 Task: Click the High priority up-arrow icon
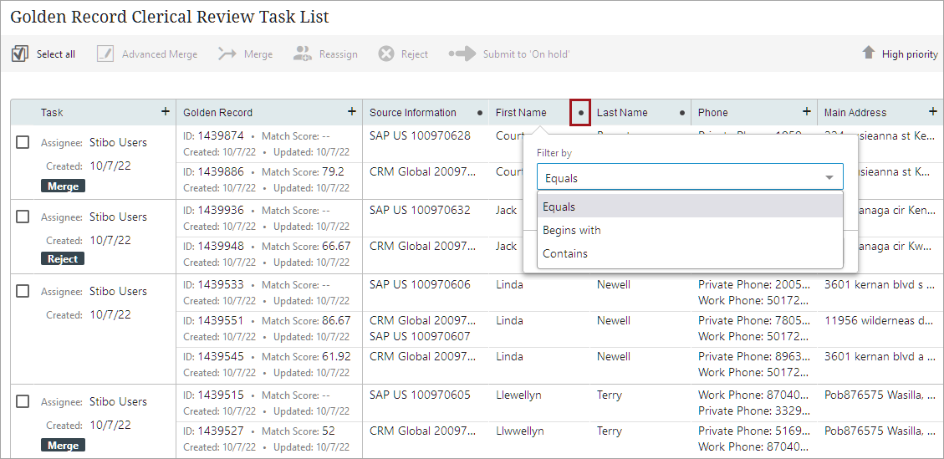(x=869, y=54)
